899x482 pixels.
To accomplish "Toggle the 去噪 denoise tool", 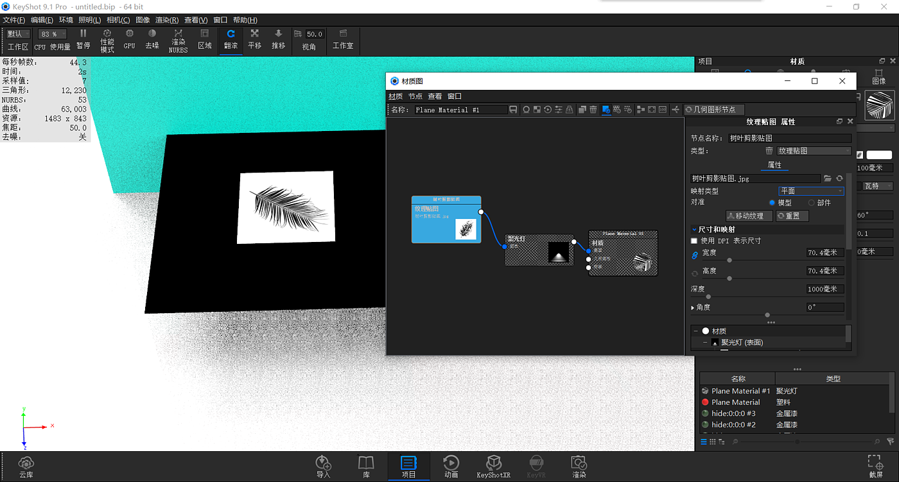I will click(152, 39).
